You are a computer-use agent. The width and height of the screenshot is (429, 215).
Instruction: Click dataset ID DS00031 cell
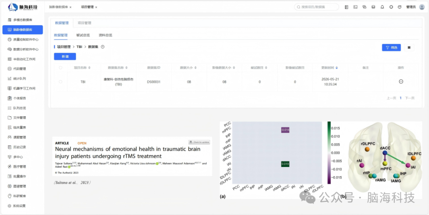point(154,82)
